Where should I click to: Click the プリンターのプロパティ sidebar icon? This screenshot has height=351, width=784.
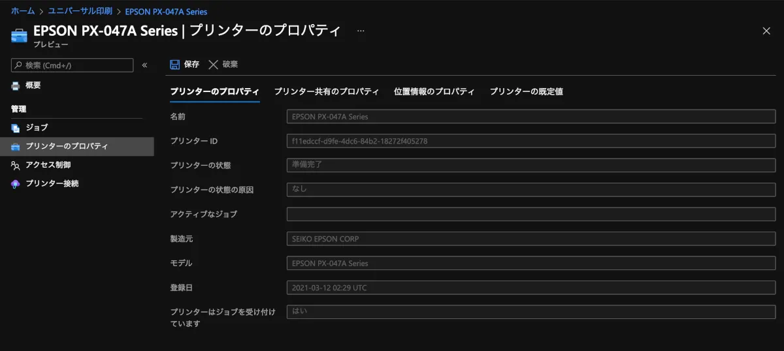[x=16, y=147]
